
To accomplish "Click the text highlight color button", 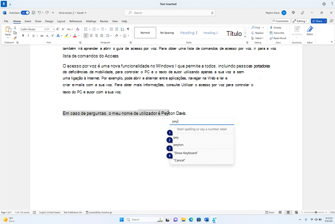I will [x=67, y=36].
